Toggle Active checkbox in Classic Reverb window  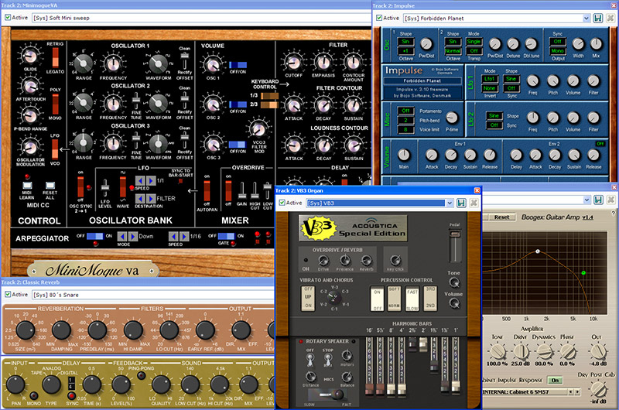(x=8, y=295)
